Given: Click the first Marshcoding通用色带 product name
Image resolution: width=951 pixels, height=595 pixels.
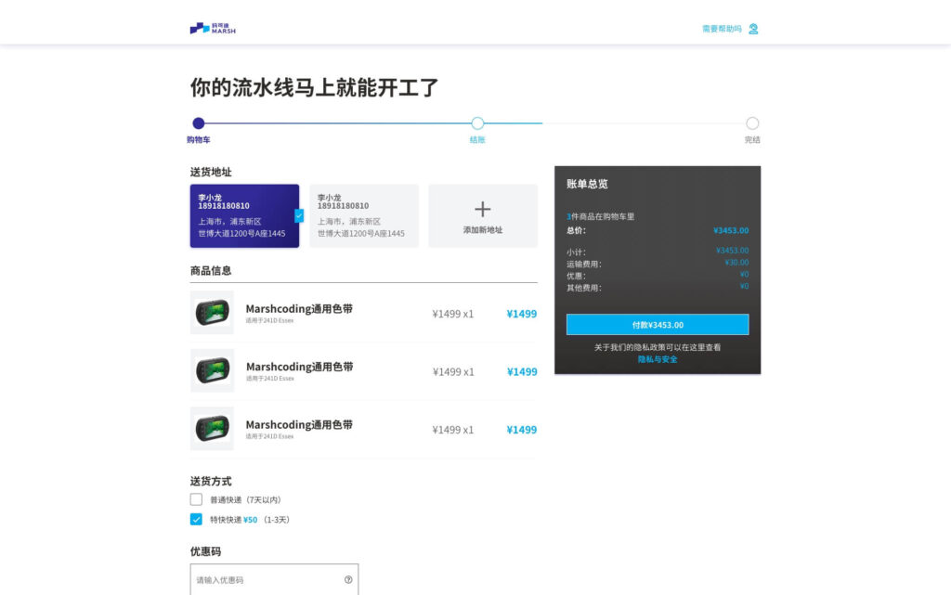Looking at the screenshot, I should (299, 308).
